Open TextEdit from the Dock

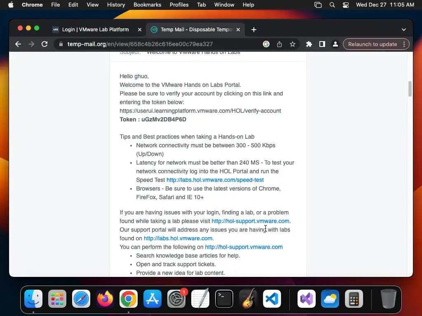[x=200, y=299]
